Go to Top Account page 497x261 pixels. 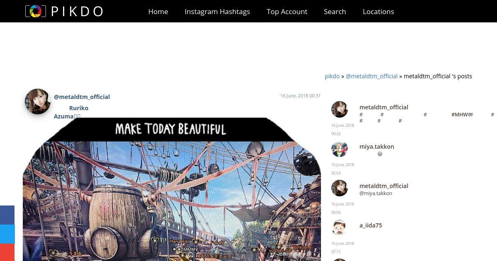(287, 12)
